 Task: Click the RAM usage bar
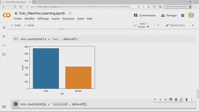150,24
